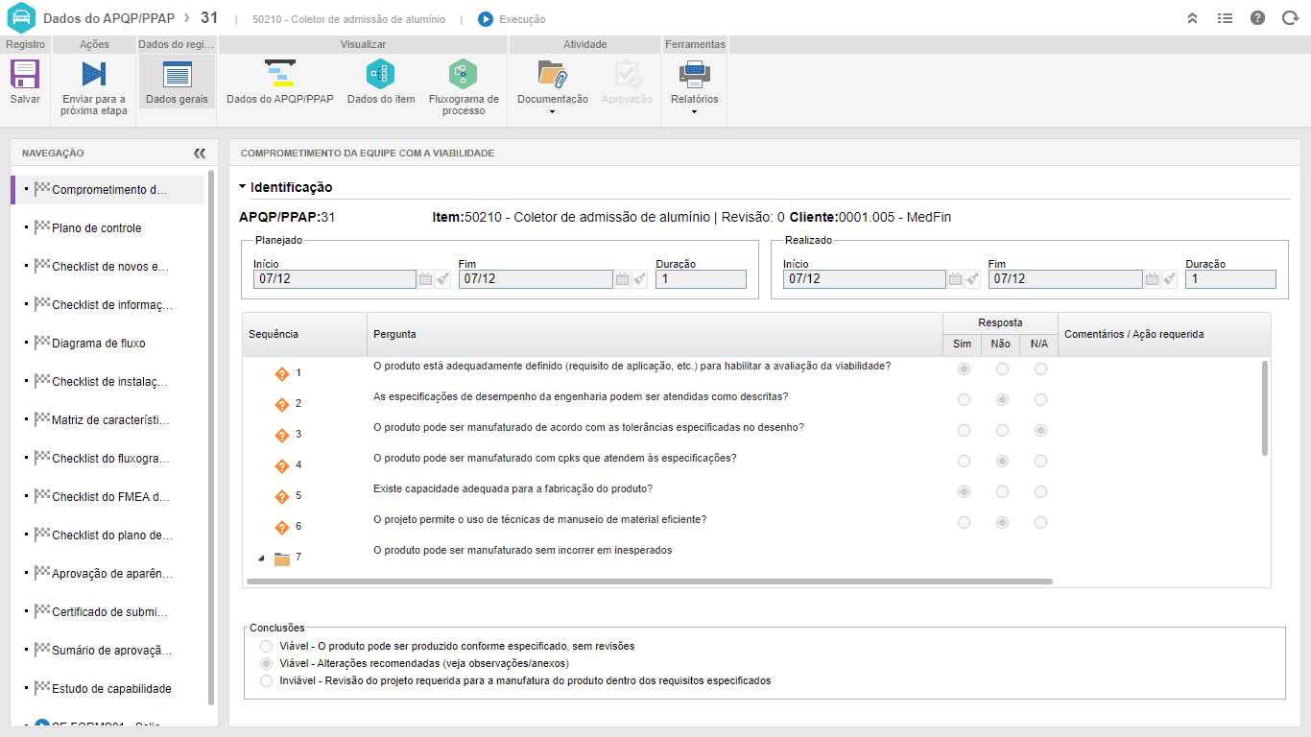Viewport: 1311px width, 737px height.
Task: Choose Viável Alterações recomendadas conclusion
Action: (x=267, y=664)
